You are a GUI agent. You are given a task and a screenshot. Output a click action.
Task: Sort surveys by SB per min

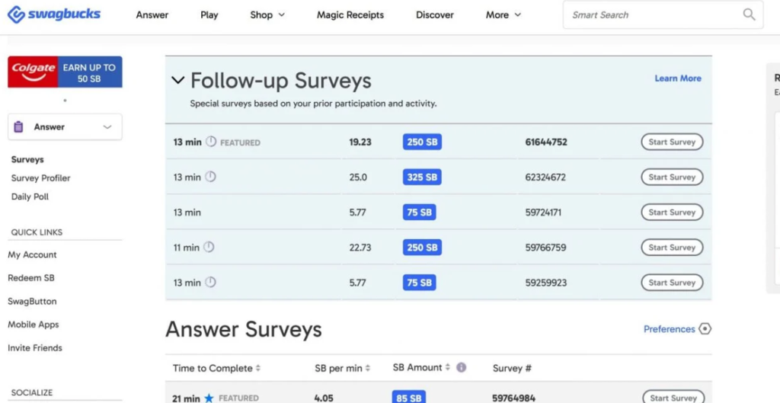point(342,368)
